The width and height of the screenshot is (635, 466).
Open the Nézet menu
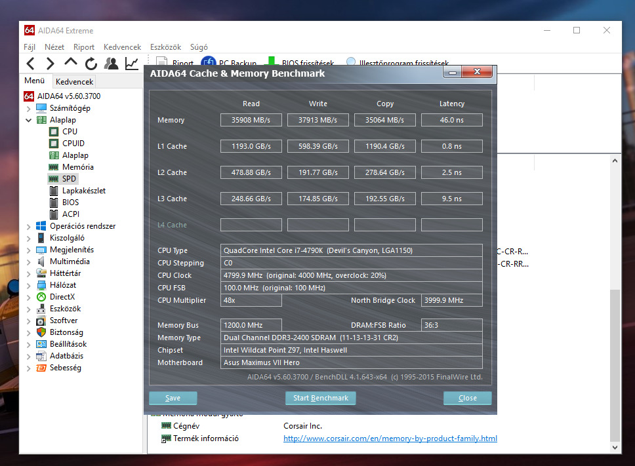tap(54, 47)
